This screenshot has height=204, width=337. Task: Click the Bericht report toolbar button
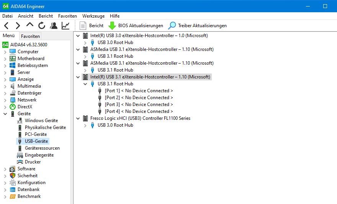(92, 26)
